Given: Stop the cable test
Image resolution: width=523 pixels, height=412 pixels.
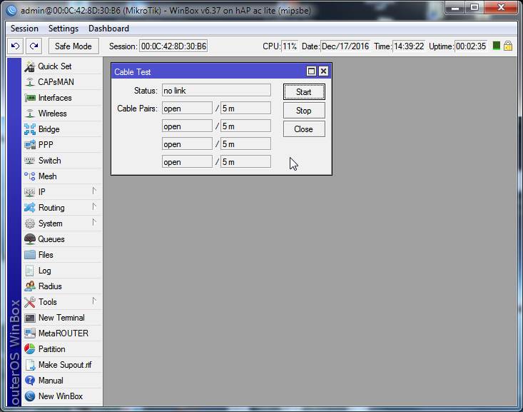Looking at the screenshot, I should [304, 111].
